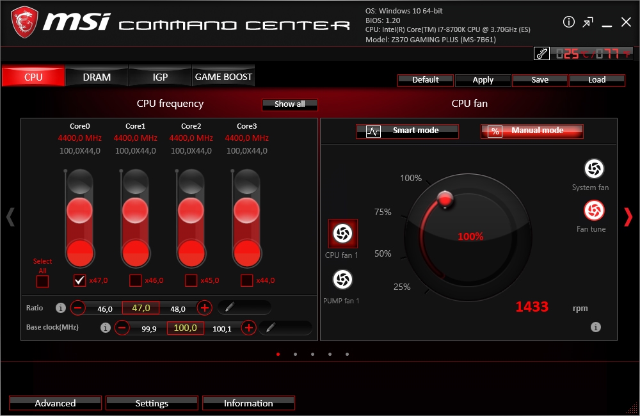This screenshot has height=416, width=640.
Task: Click the info icon next to Ratio
Action: coord(61,308)
